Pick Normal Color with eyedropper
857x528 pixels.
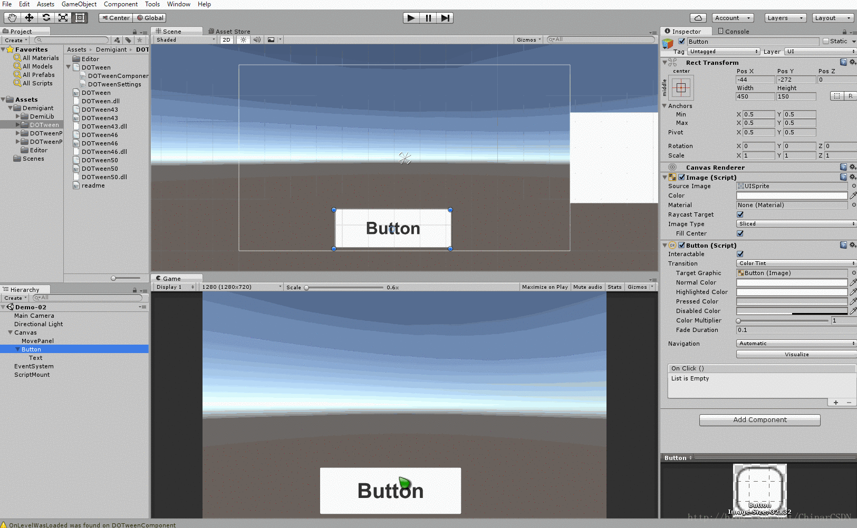[x=853, y=282]
